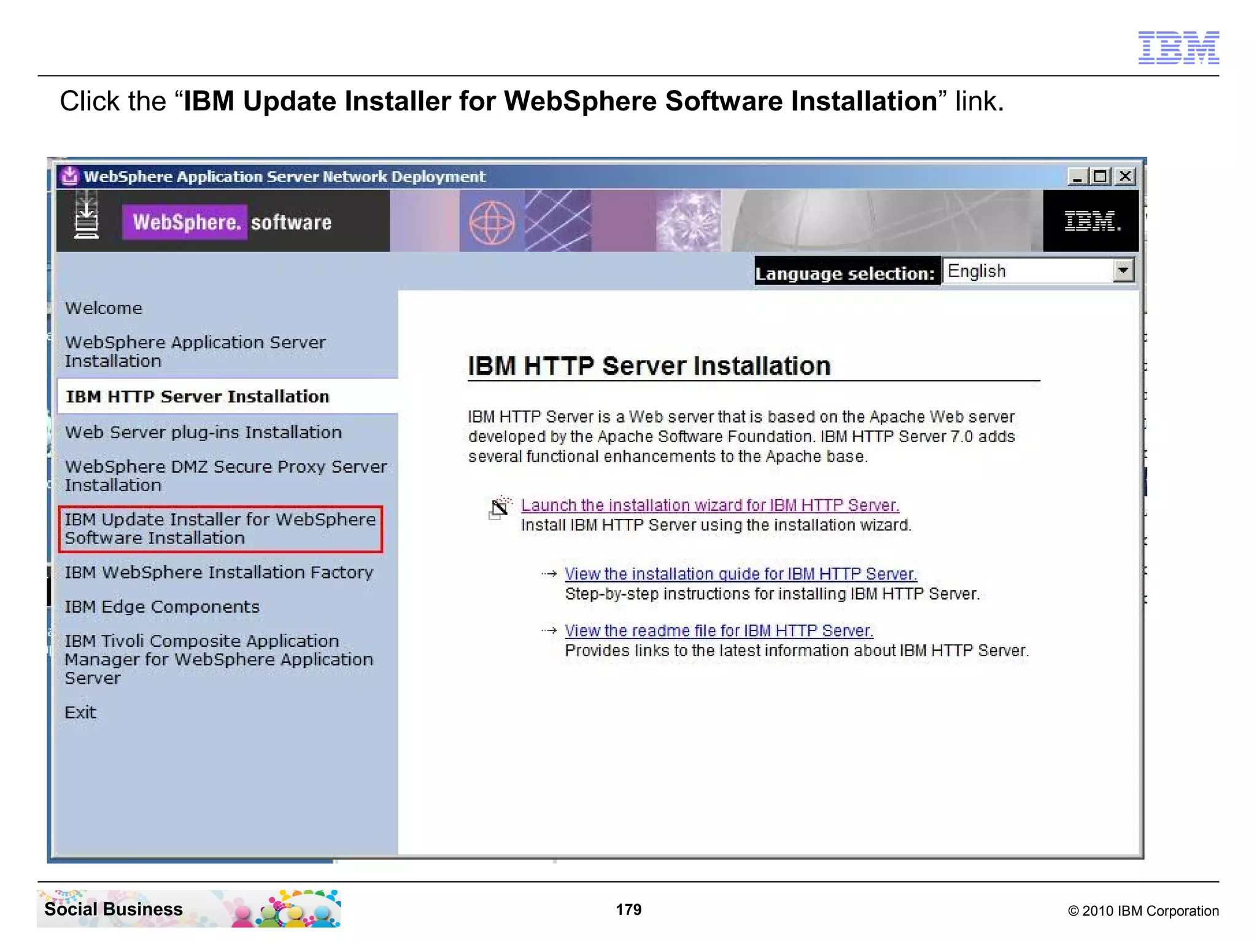This screenshot has width=1257, height=942.
Task: Click the Language selection label
Action: pyautogui.click(x=845, y=273)
